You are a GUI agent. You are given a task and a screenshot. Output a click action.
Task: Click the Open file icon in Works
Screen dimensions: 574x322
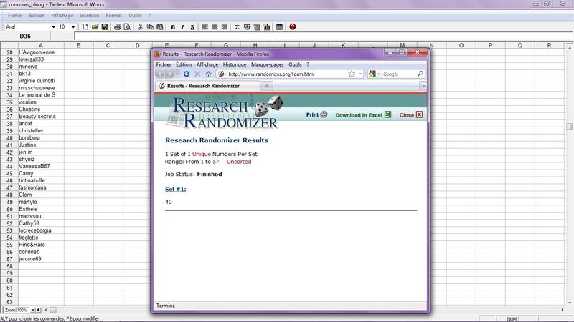click(95, 27)
